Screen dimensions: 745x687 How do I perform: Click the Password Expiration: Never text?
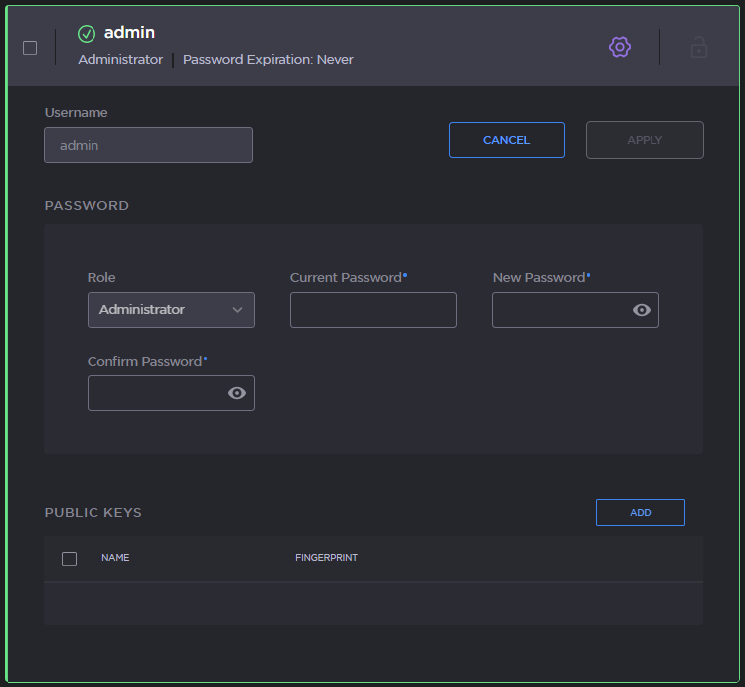(268, 60)
